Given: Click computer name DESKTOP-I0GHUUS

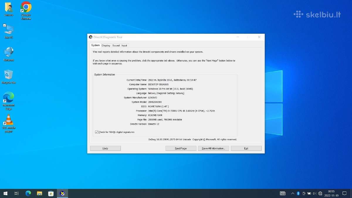Looking at the screenshot, I should [x=158, y=84].
